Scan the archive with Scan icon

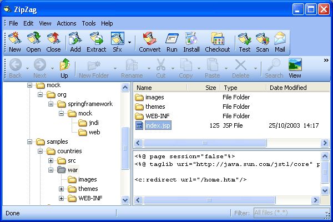263,42
